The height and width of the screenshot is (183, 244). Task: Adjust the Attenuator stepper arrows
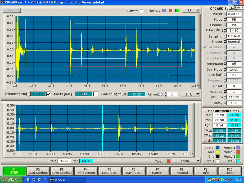click(225, 64)
